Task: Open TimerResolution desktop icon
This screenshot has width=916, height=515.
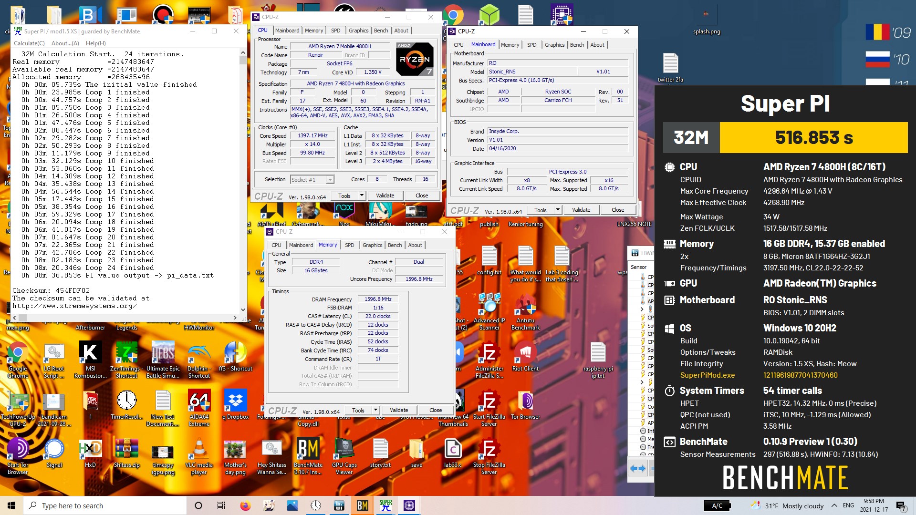Action: click(x=126, y=405)
